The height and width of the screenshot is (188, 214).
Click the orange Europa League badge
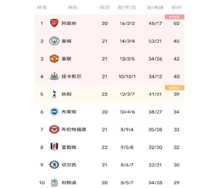(175, 88)
